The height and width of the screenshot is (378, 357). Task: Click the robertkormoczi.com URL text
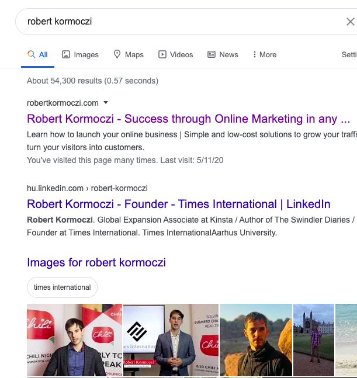[x=63, y=103]
